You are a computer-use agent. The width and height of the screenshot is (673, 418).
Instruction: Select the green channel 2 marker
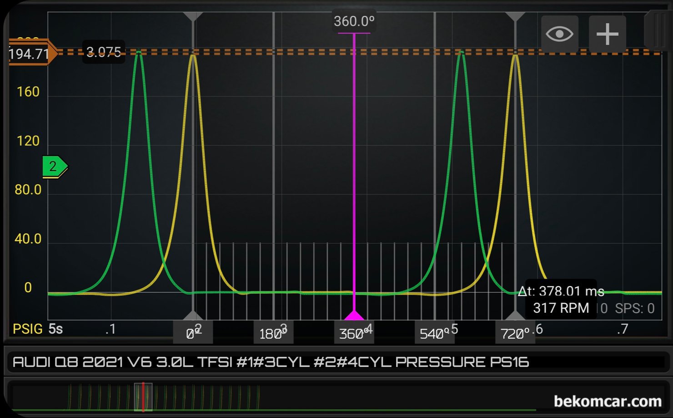55,167
